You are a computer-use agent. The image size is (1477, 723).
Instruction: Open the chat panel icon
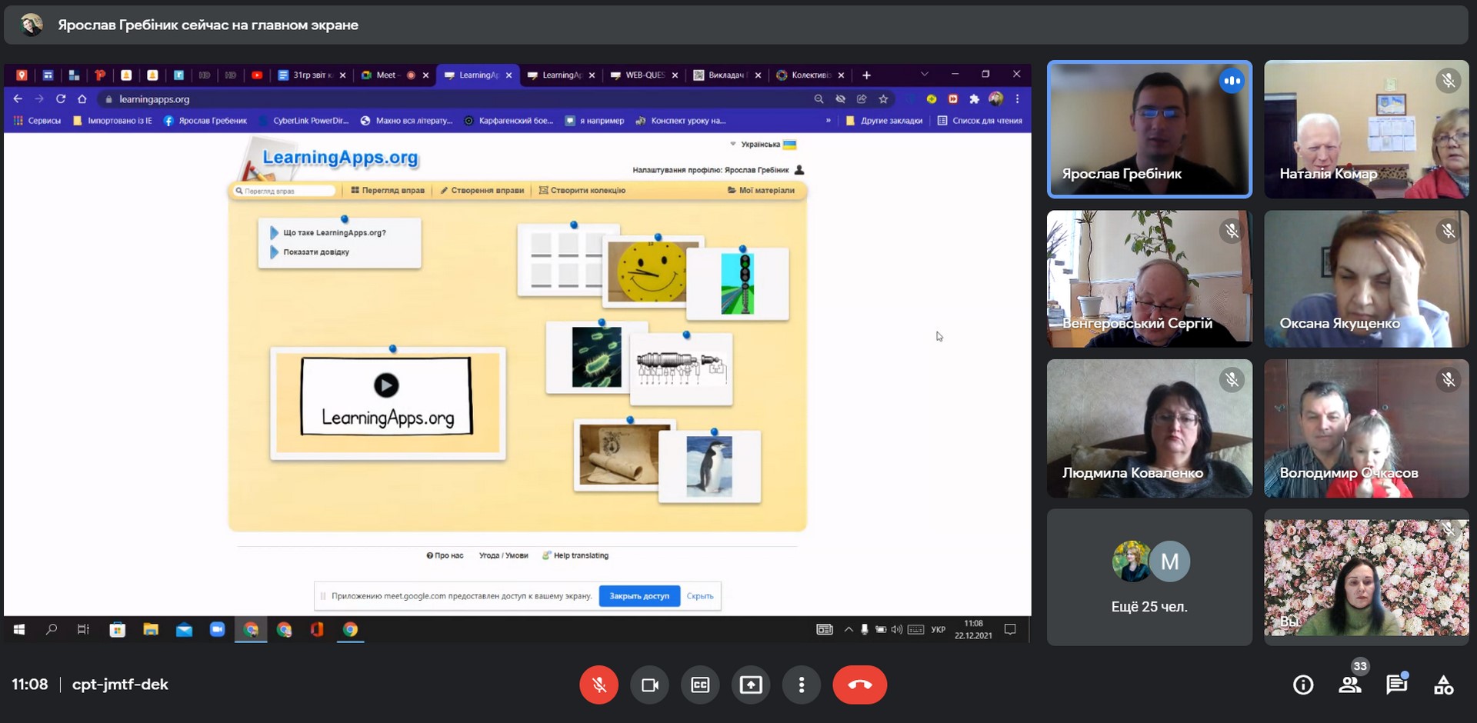[1396, 685]
